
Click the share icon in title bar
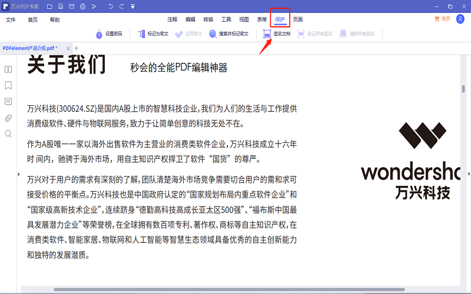tap(94, 6)
